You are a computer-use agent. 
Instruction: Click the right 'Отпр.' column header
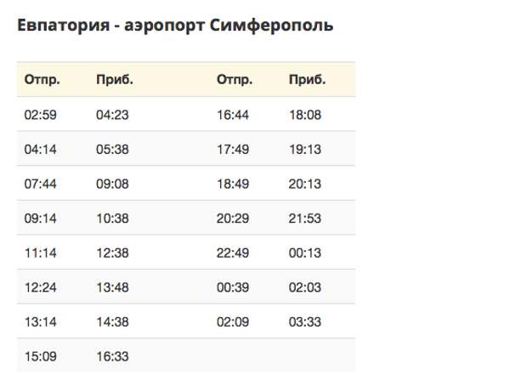pos(235,80)
